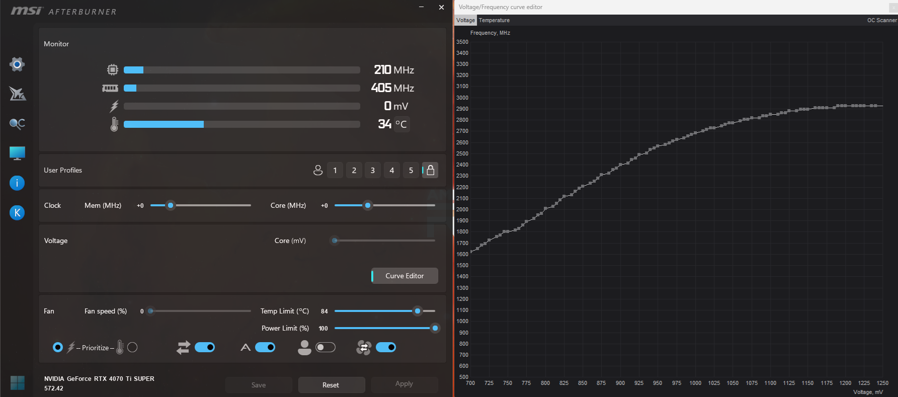
Task: Minimize the Afterburner window
Action: point(421,7)
